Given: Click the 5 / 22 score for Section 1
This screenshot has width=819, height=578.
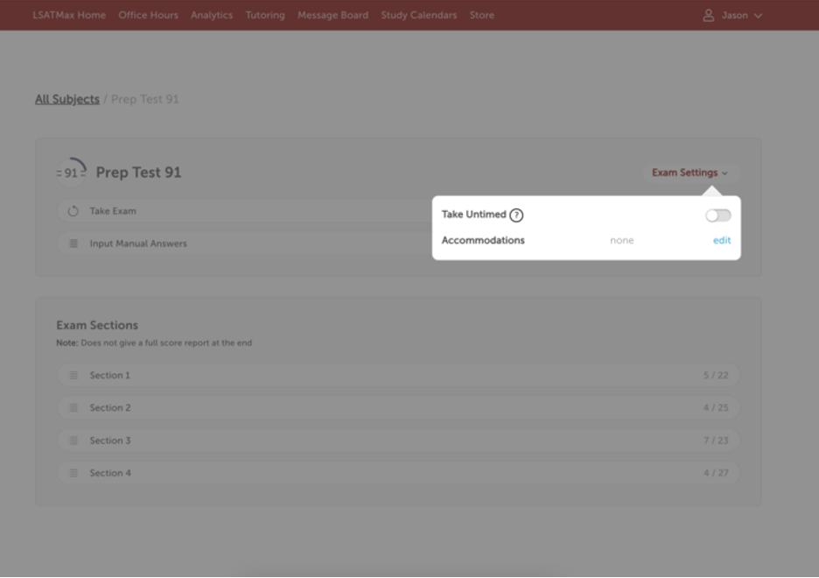Looking at the screenshot, I should [x=716, y=375].
